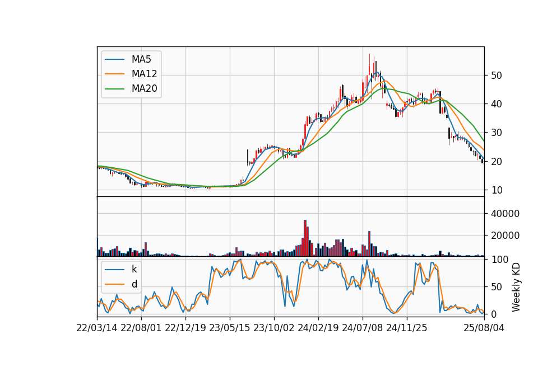The image size is (538, 386).
Task: Click the blue k legend line
Action: coord(114,270)
